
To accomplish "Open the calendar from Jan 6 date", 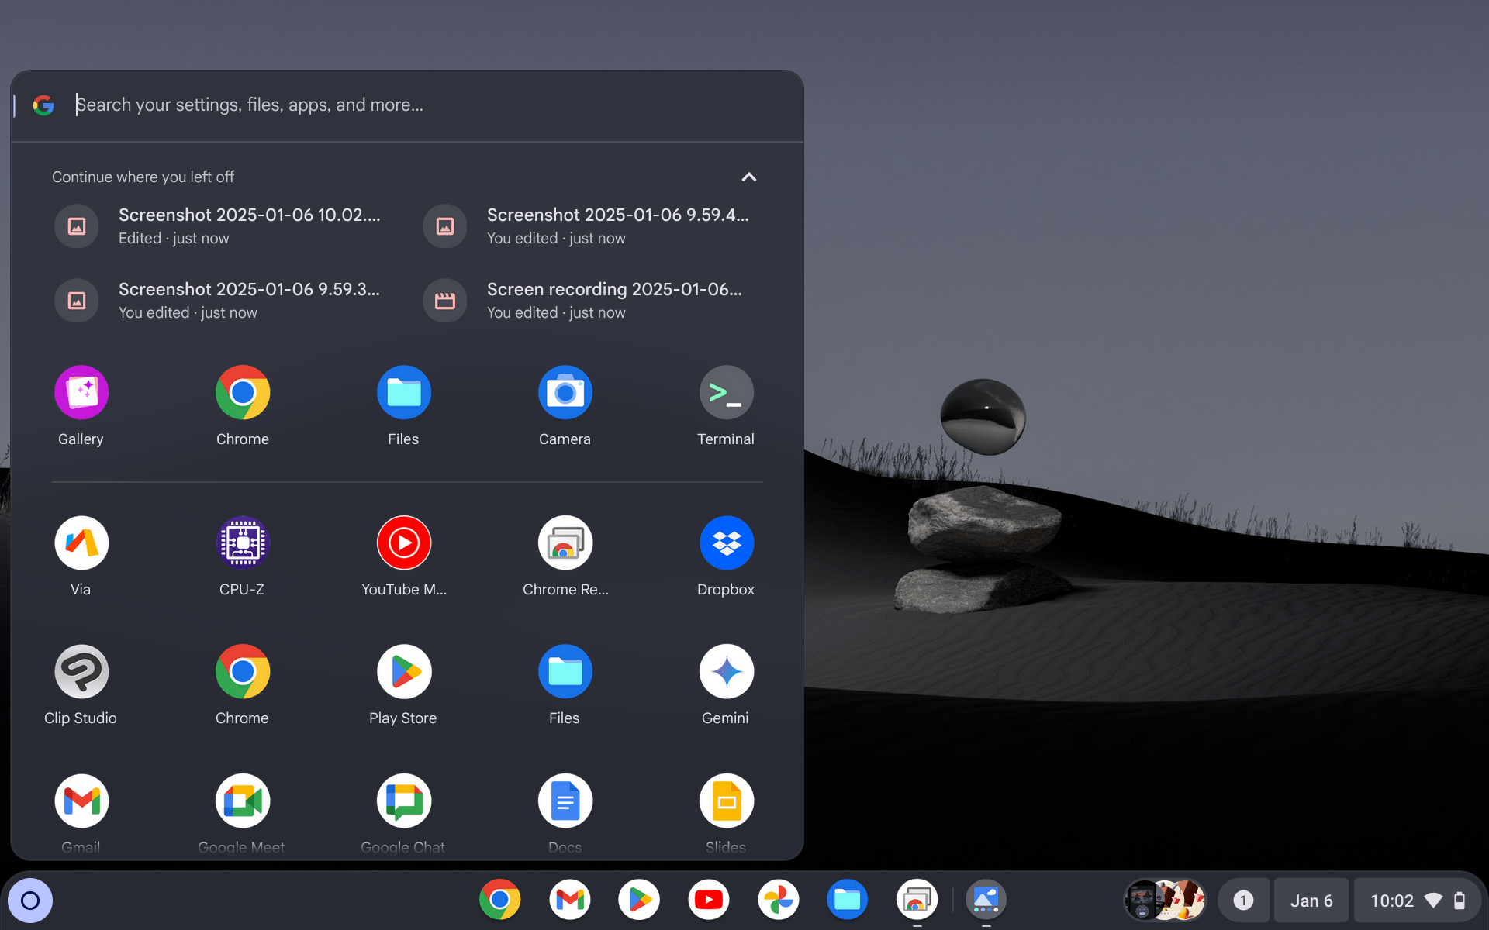I will click(1311, 901).
